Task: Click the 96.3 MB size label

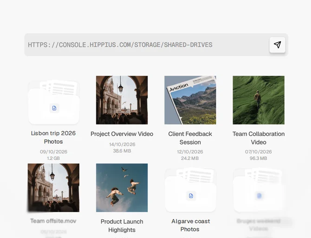Action: click(258, 158)
